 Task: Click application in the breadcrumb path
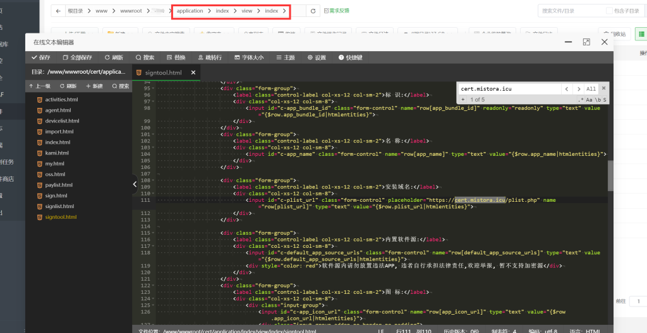(x=190, y=11)
